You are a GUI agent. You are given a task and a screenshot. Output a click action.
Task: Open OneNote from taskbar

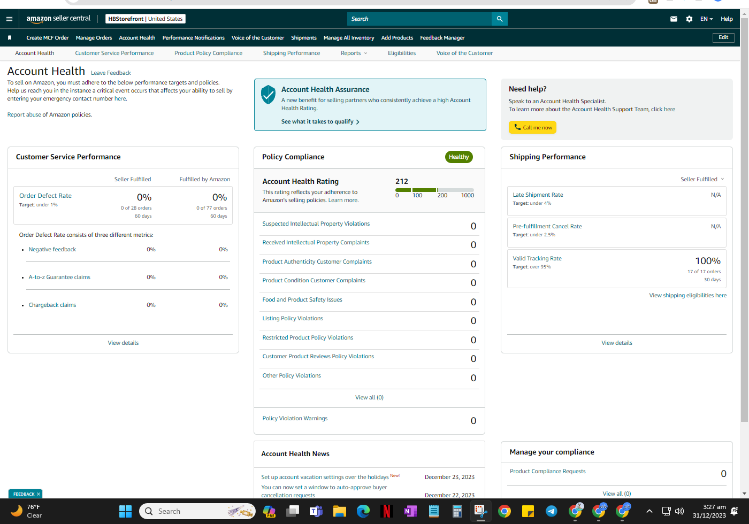click(410, 511)
